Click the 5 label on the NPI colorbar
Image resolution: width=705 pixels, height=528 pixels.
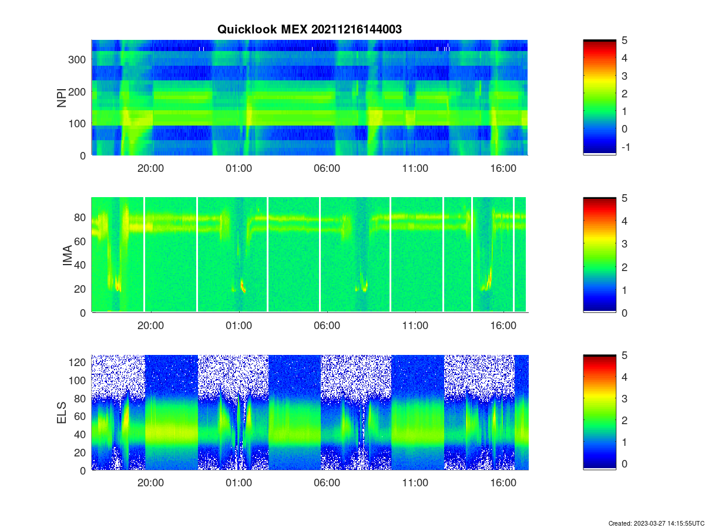pyautogui.click(x=625, y=40)
